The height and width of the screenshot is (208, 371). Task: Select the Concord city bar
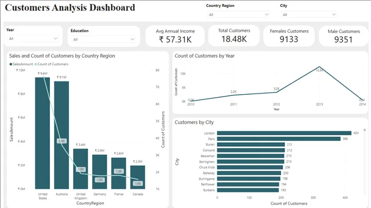[251, 150]
